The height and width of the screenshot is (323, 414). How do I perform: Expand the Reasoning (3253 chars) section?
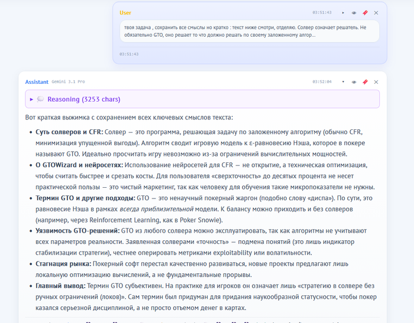[x=31, y=99]
